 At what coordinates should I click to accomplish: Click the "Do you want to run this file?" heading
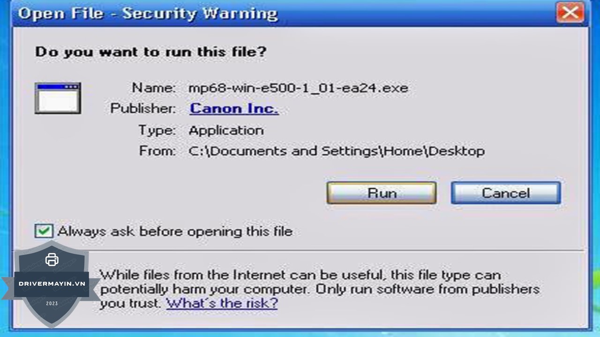pyautogui.click(x=150, y=51)
